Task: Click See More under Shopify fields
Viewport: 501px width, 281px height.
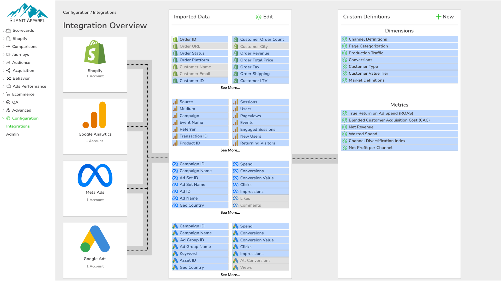Action: click(x=230, y=88)
